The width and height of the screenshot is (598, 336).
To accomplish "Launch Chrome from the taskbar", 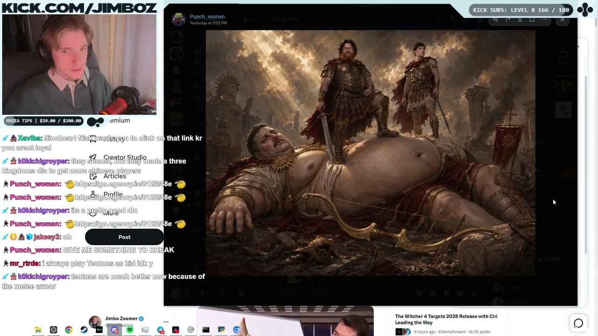I will pyautogui.click(x=69, y=330).
